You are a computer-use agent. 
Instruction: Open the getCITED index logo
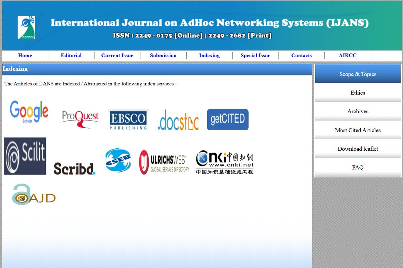click(228, 120)
